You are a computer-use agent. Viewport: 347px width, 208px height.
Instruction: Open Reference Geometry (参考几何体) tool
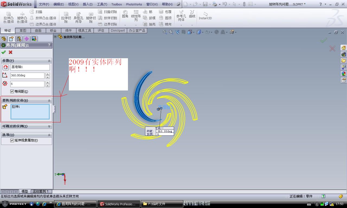[x=181, y=16]
